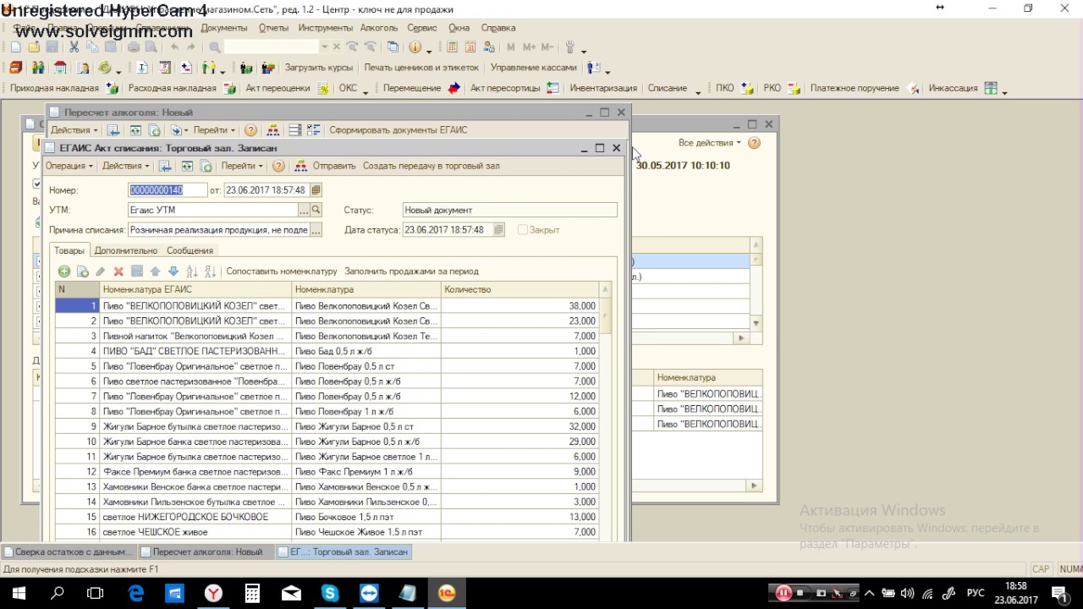The width and height of the screenshot is (1083, 609).
Task: Click Пиво Факс Премиум 1 л ж/б cell
Action: point(366,472)
